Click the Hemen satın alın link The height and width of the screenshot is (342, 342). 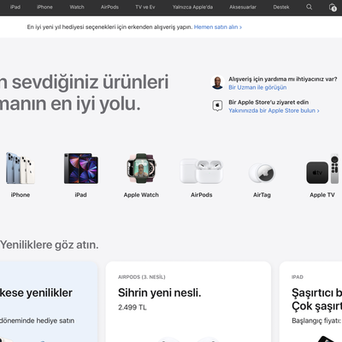point(218,27)
